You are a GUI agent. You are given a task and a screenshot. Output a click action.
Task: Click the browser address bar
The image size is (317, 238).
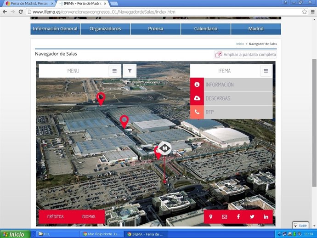point(161,11)
